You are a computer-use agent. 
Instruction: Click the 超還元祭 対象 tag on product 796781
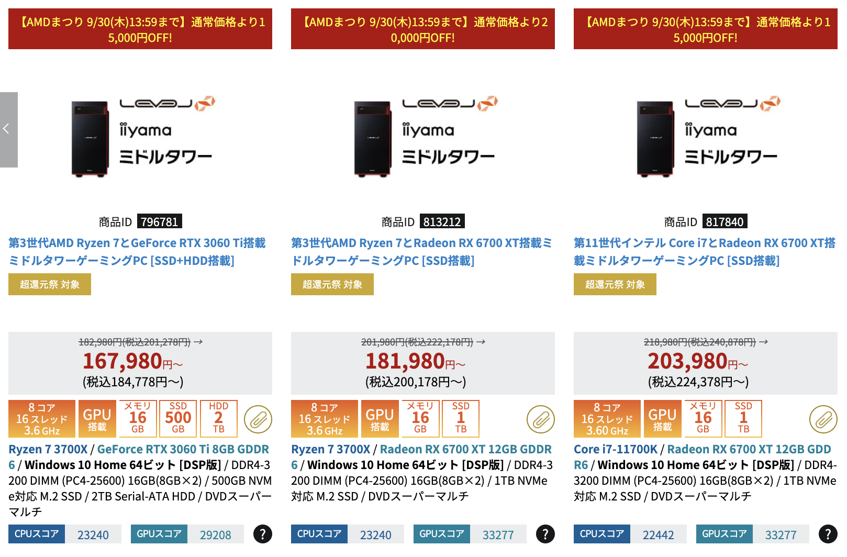pos(50,284)
